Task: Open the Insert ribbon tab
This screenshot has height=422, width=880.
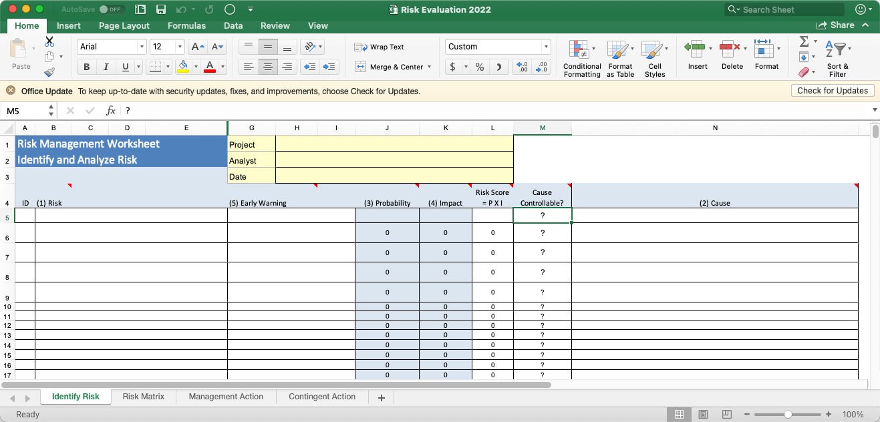Action: tap(69, 25)
